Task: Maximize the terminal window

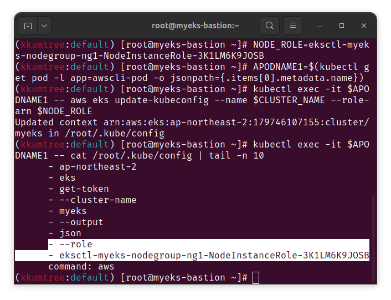Action: point(342,26)
